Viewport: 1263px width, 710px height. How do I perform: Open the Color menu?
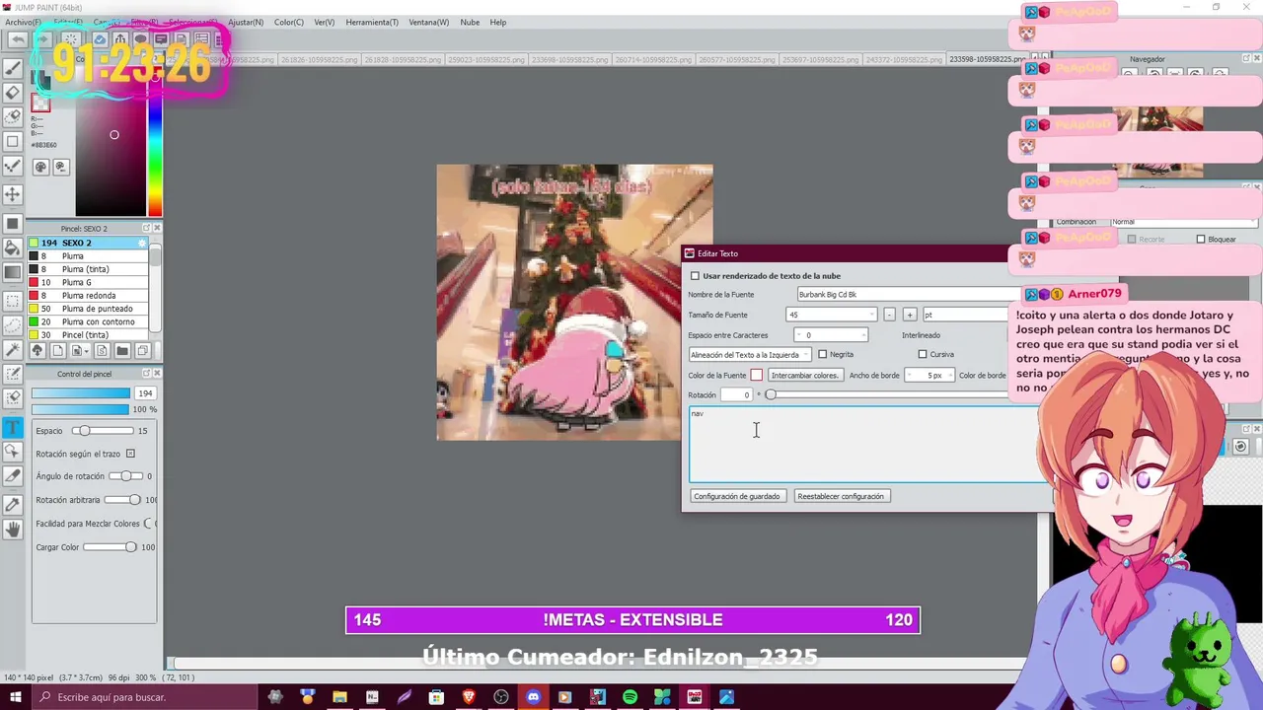[x=289, y=22]
